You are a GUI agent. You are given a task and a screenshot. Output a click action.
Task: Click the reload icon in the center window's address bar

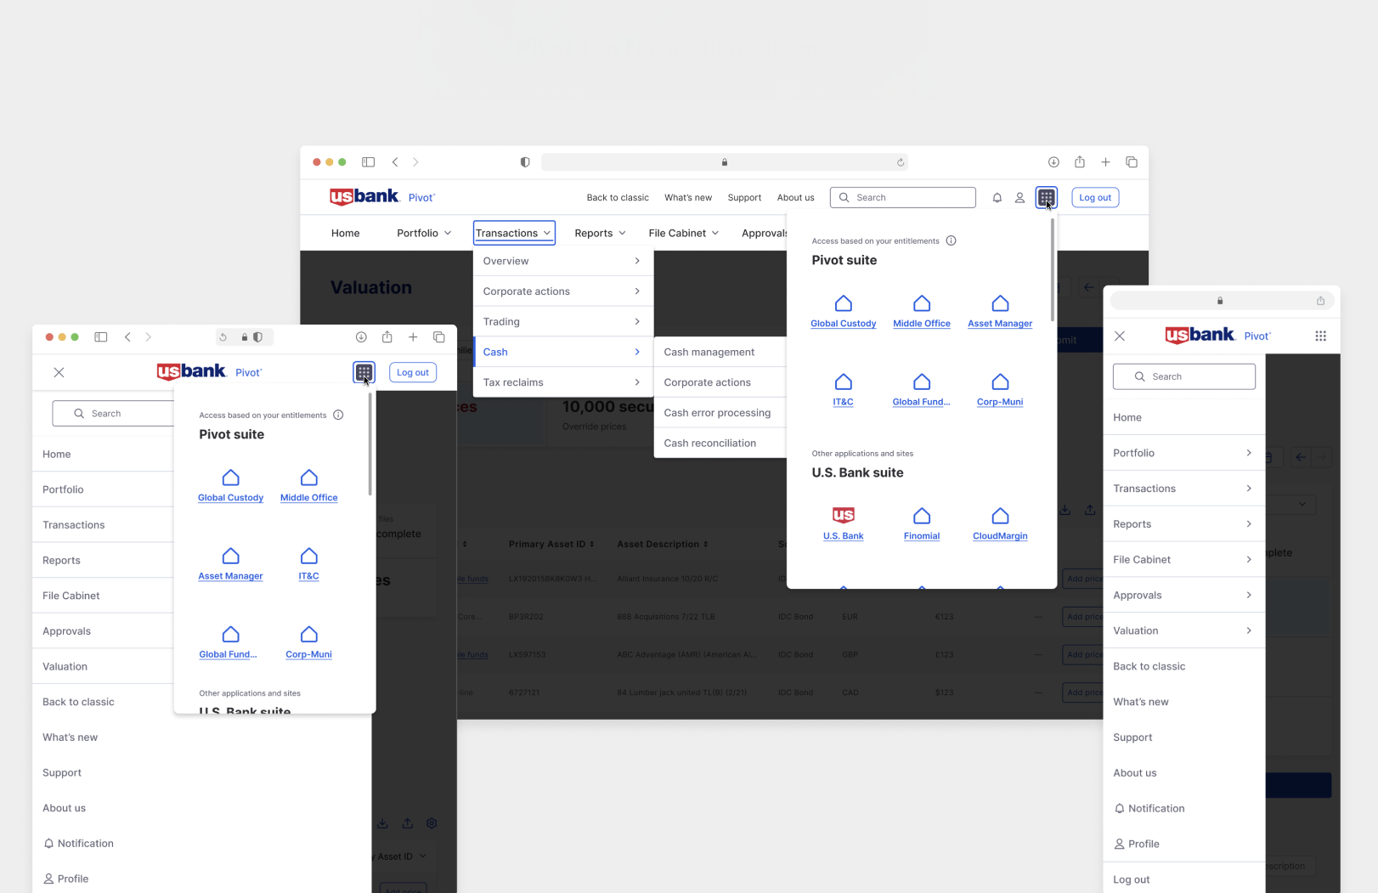901,162
